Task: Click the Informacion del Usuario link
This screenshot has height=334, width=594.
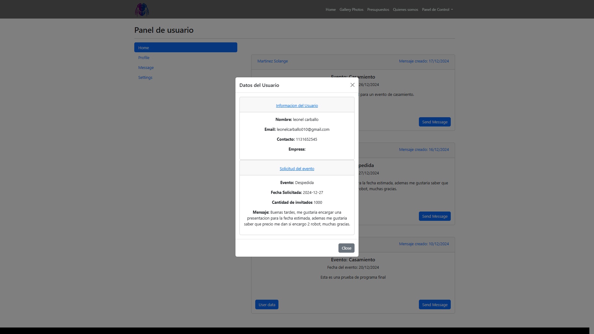Action: 297,106
